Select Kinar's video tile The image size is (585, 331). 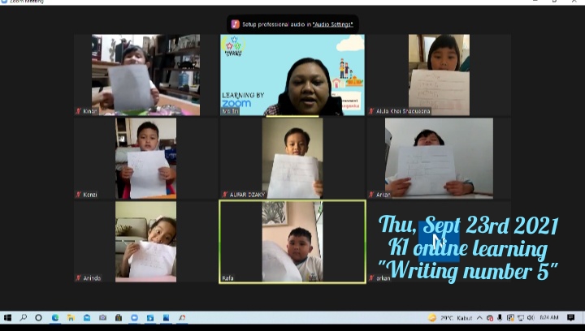(x=145, y=75)
